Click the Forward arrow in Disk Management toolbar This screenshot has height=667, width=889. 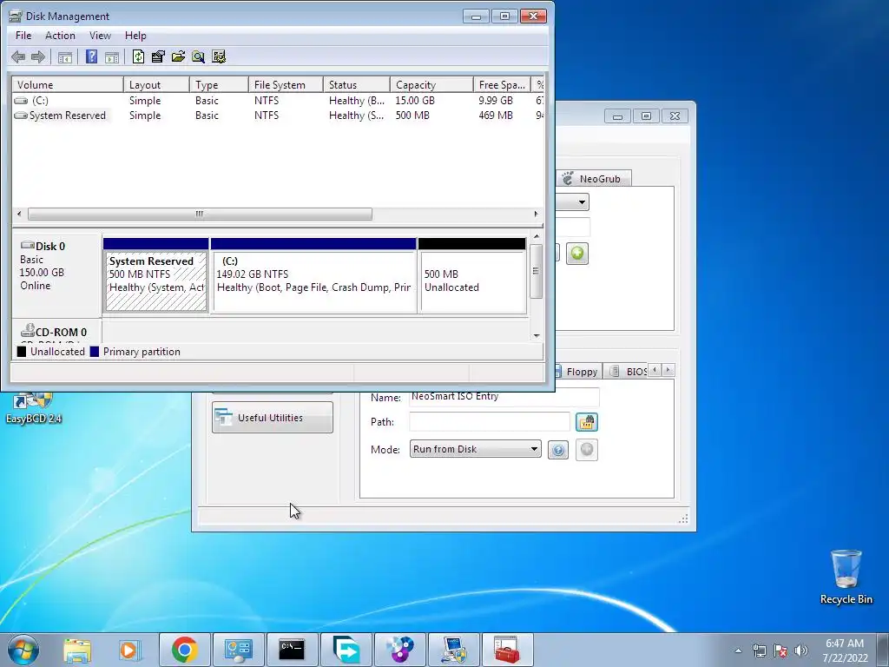38,56
